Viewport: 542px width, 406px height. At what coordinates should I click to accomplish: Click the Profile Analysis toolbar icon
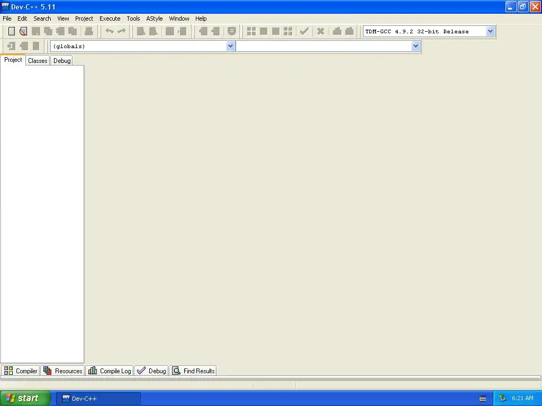click(337, 31)
